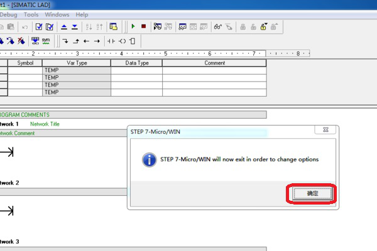Select the Network 2 label

9,183
